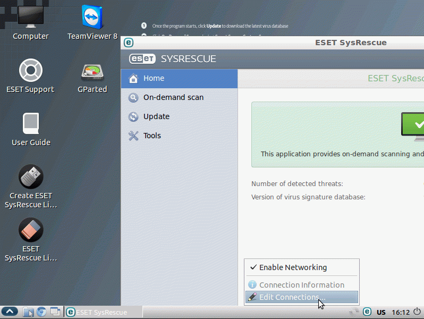The height and width of the screenshot is (319, 424).
Task: Open the power/shutdown tray button
Action: (417, 312)
